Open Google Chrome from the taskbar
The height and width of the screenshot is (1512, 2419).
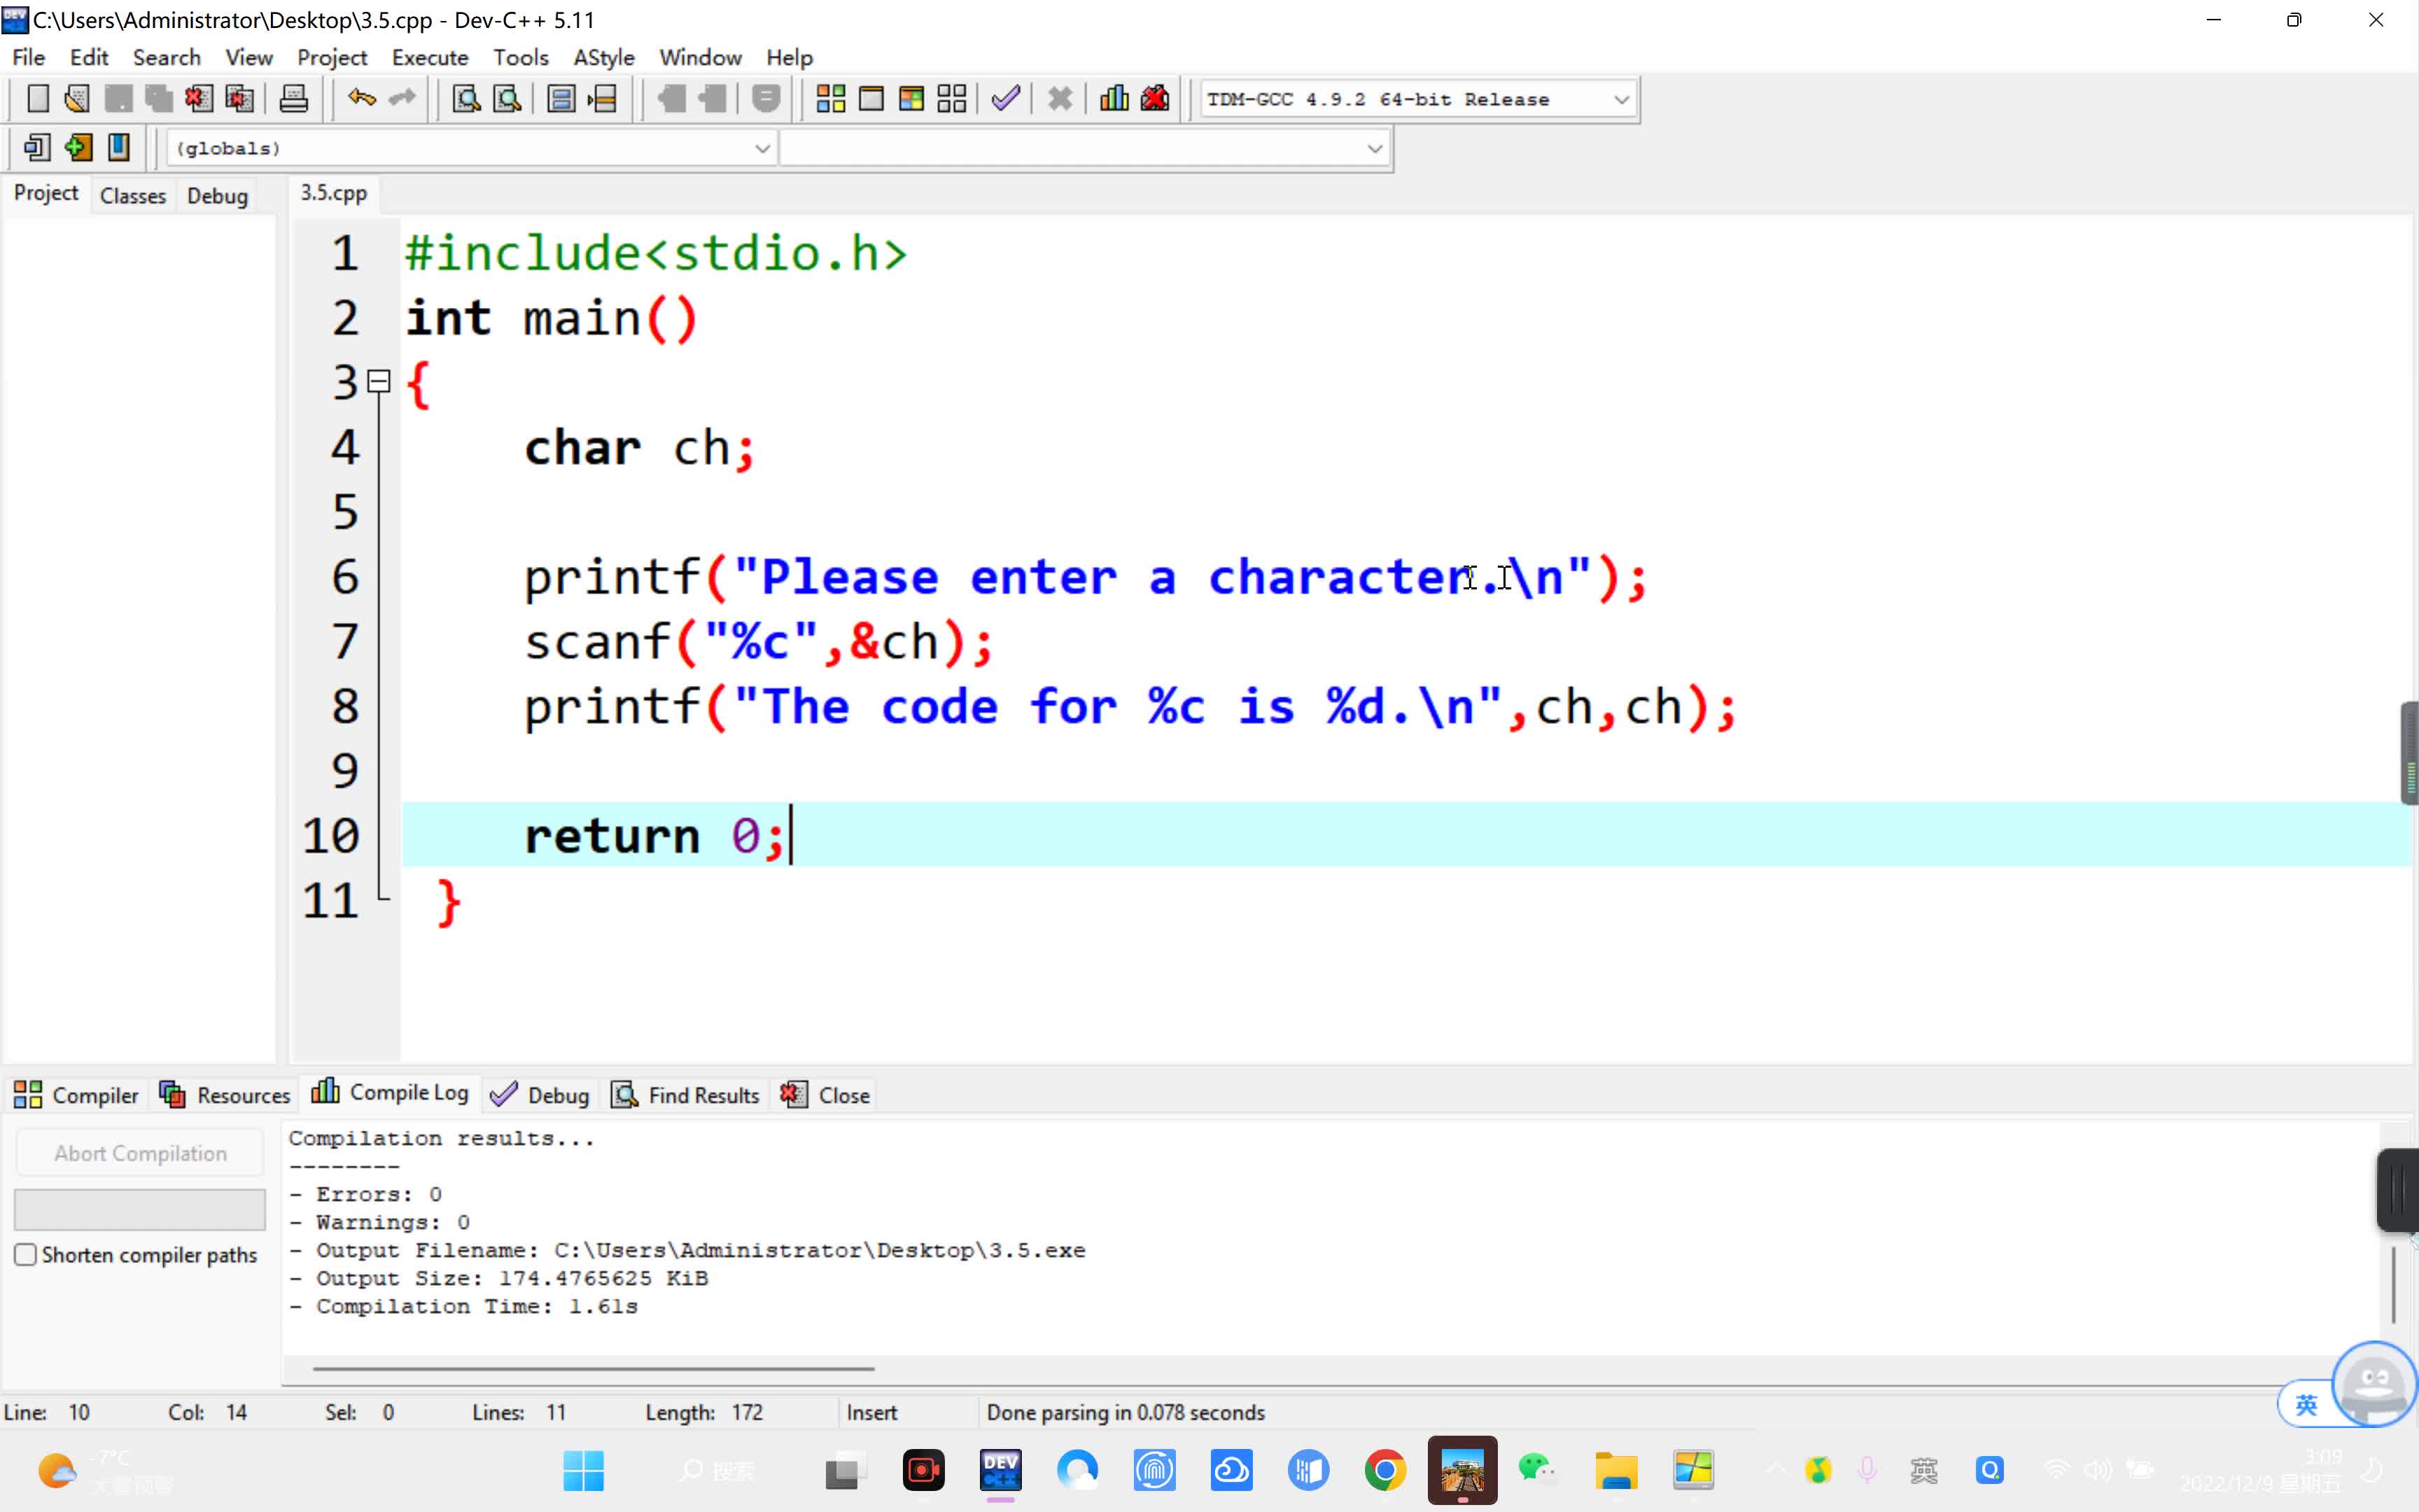click(1384, 1470)
